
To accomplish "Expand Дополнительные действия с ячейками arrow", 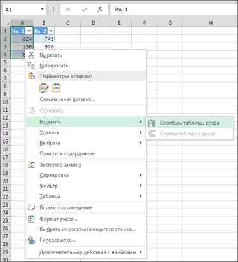I will tap(141, 252).
